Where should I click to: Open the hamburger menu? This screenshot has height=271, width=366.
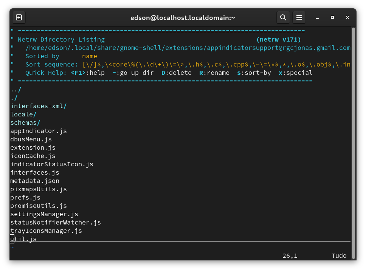pyautogui.click(x=299, y=17)
